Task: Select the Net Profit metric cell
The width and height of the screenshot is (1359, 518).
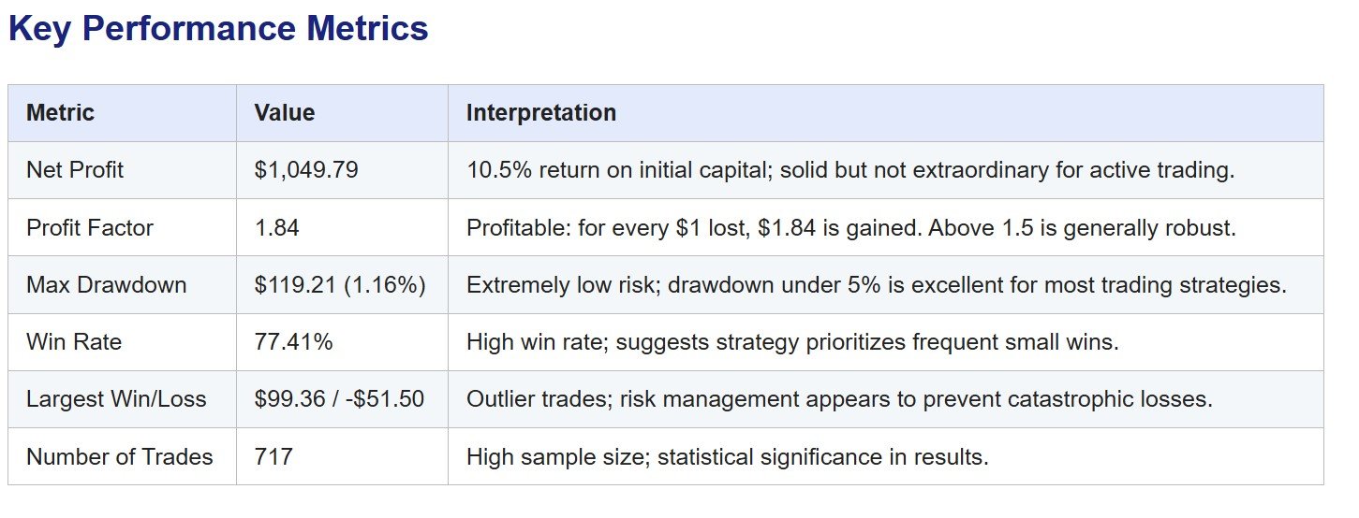Action: pyautogui.click(x=75, y=170)
